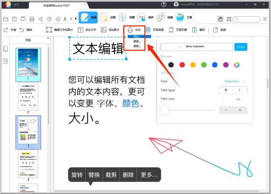
Task: Choose 添加... in the watermark menu
Action: [x=139, y=37]
